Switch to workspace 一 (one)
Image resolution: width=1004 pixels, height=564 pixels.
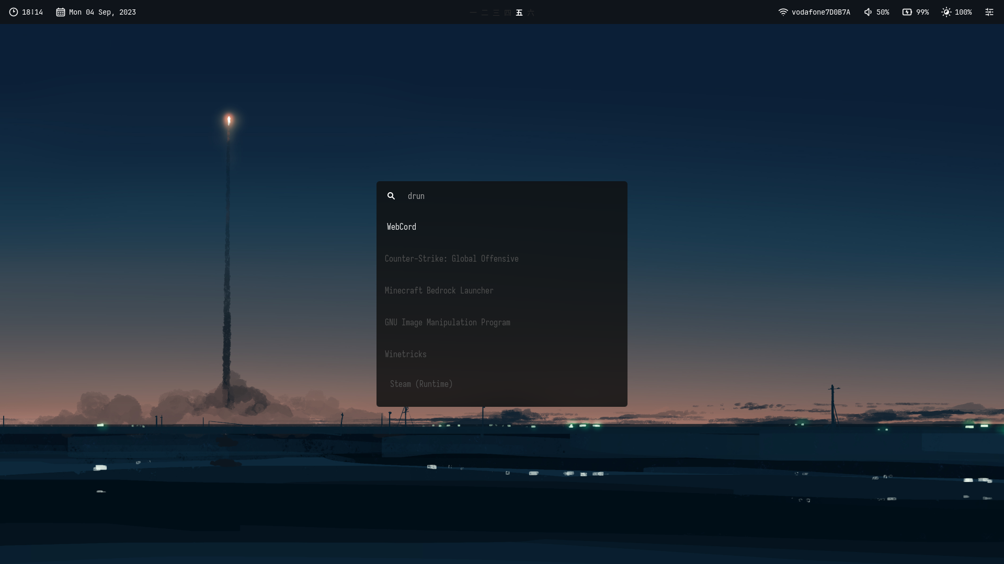473,13
